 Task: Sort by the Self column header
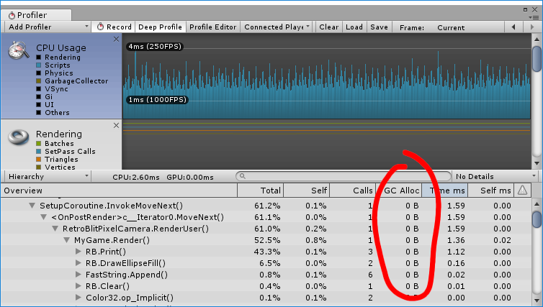[x=307, y=191]
